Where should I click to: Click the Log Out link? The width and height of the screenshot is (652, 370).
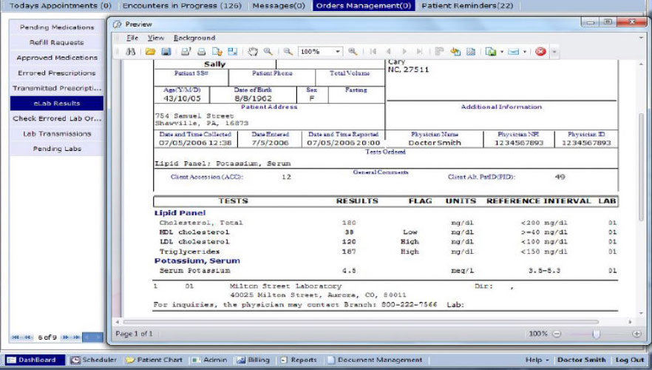coord(630,360)
